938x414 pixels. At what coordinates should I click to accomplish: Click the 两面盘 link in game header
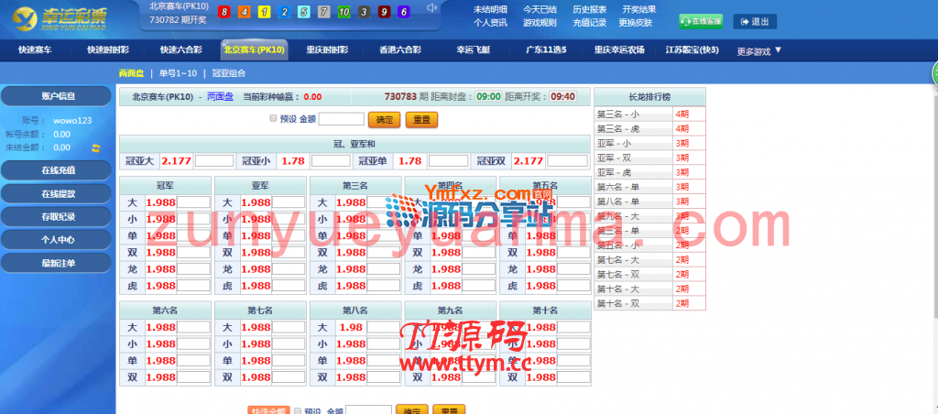(220, 96)
